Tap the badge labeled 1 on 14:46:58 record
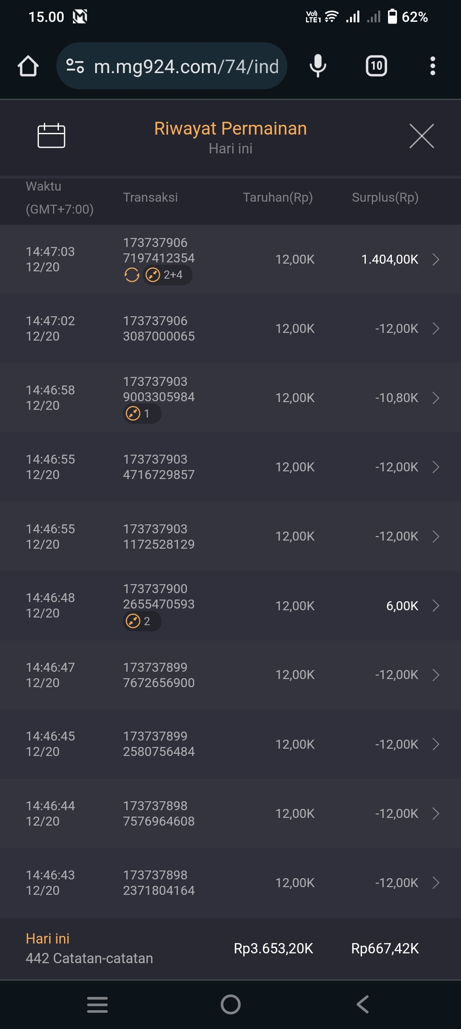Screen dimensions: 461x1029 [142, 414]
